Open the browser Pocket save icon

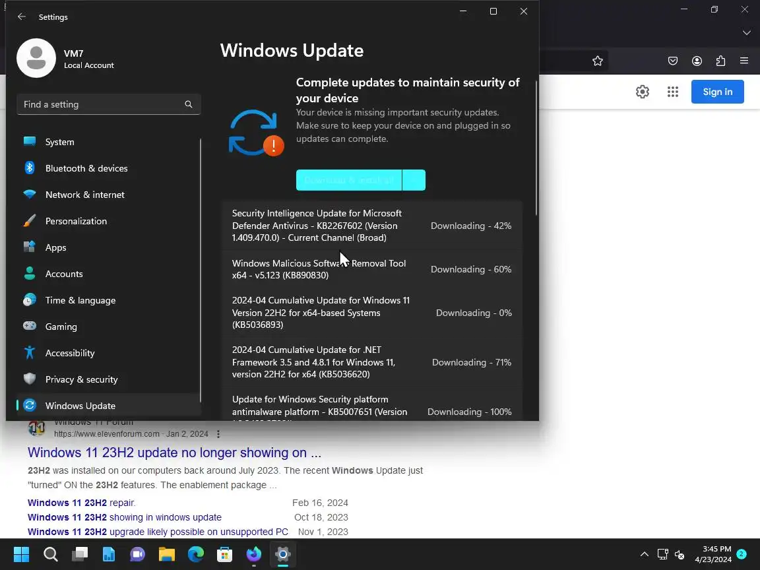click(x=673, y=61)
